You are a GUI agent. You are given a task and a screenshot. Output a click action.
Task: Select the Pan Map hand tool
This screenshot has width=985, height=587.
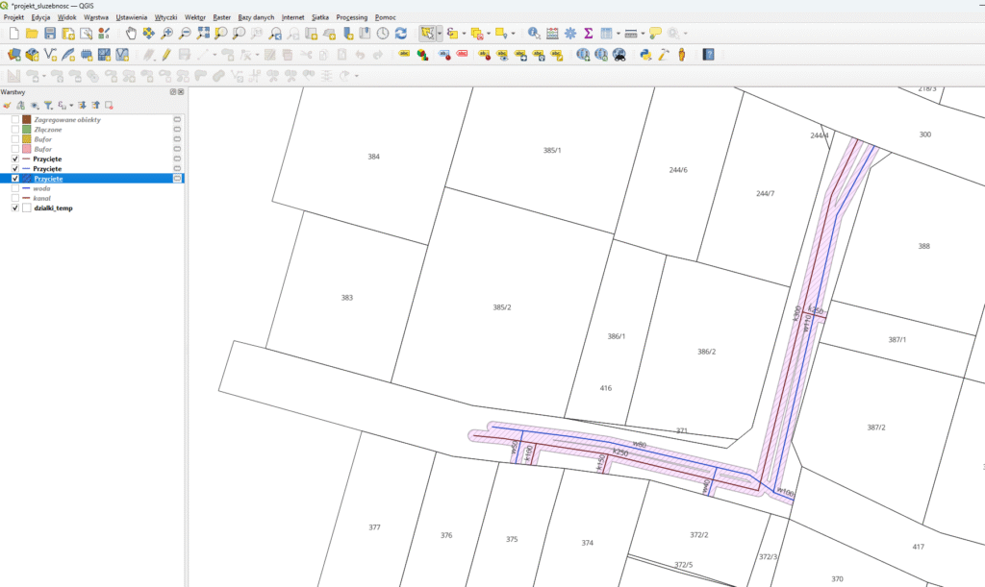point(132,34)
